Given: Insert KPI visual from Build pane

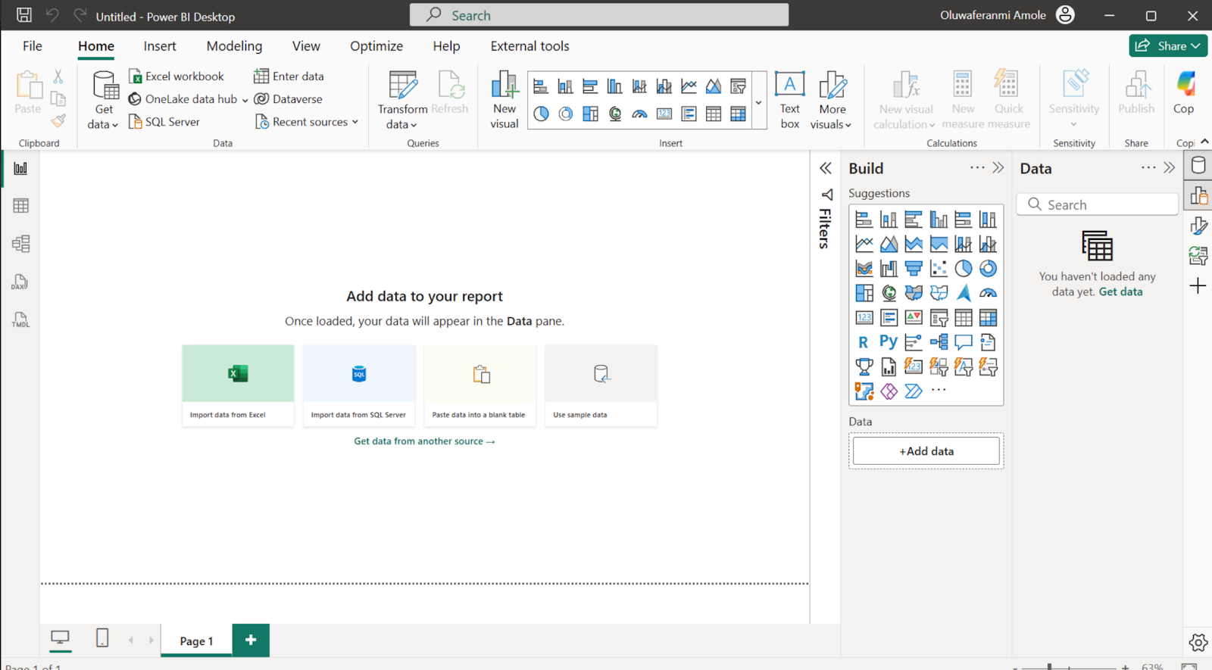Looking at the screenshot, I should (x=914, y=317).
